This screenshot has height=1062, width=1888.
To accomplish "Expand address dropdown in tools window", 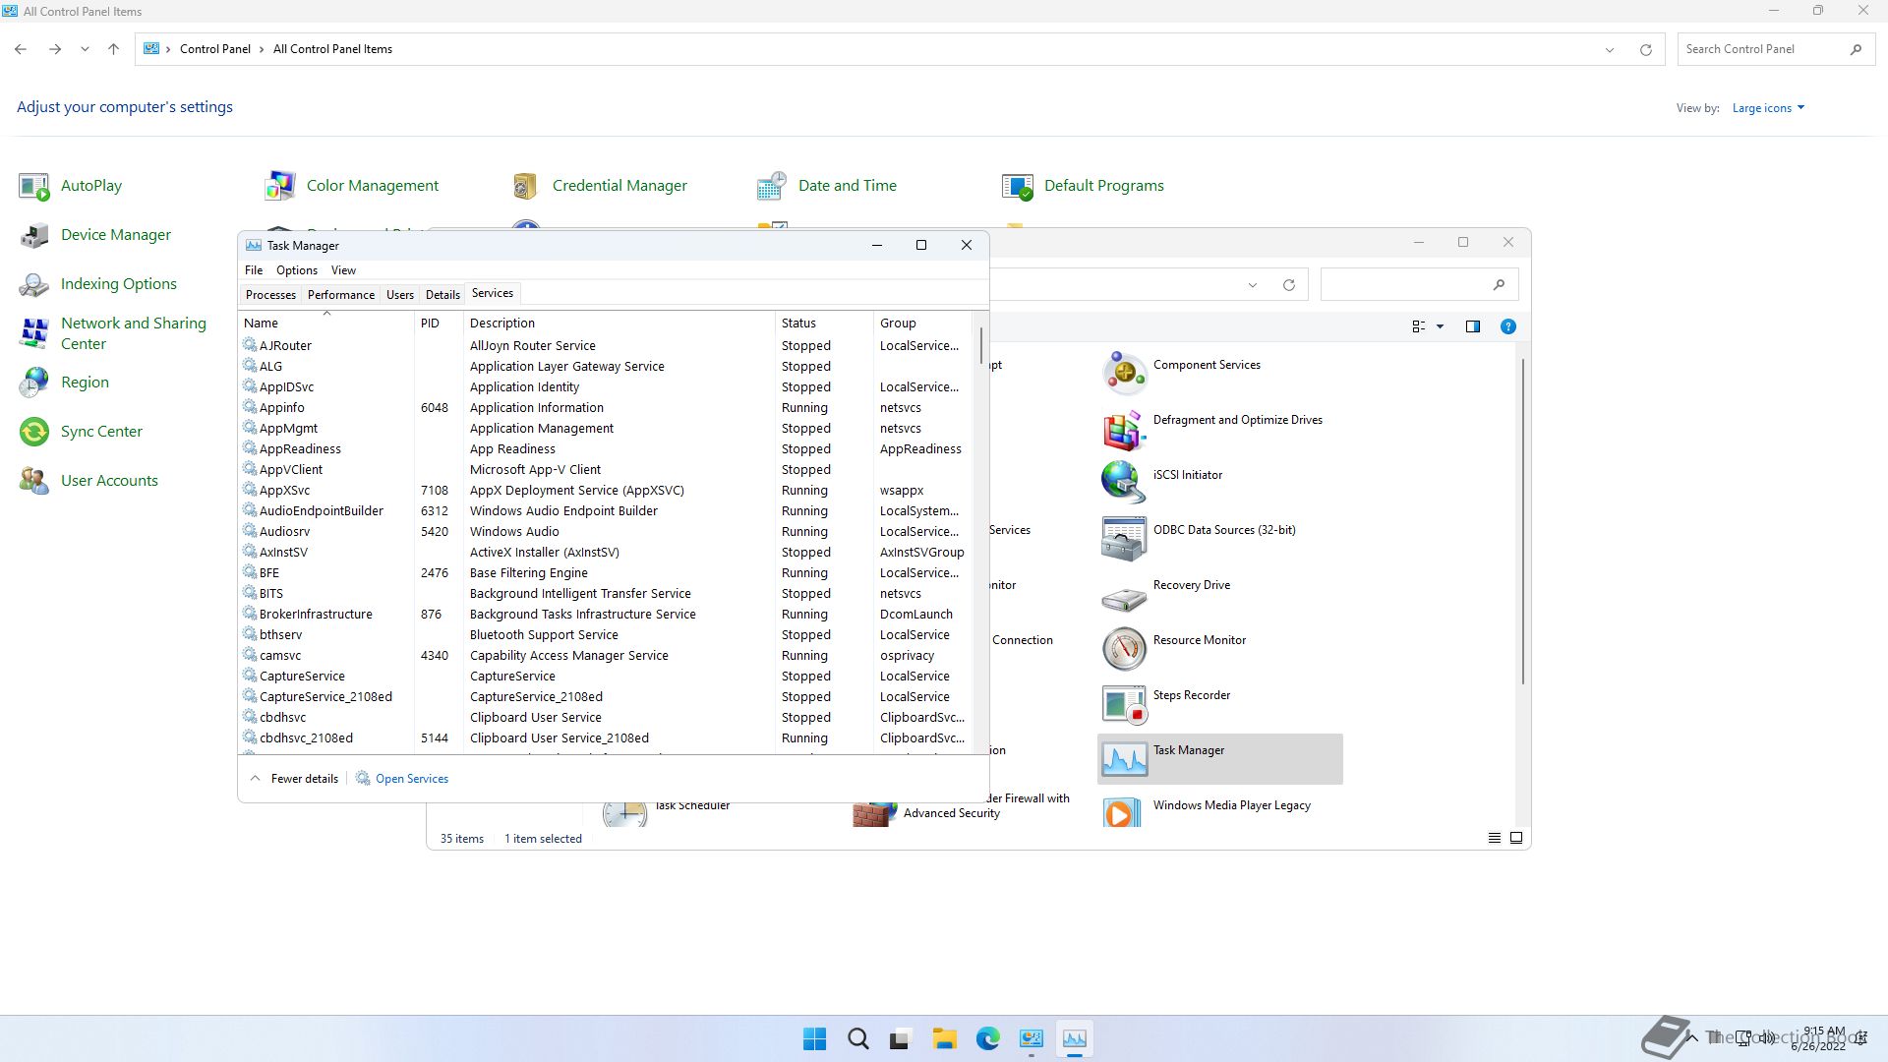I will (1253, 285).
